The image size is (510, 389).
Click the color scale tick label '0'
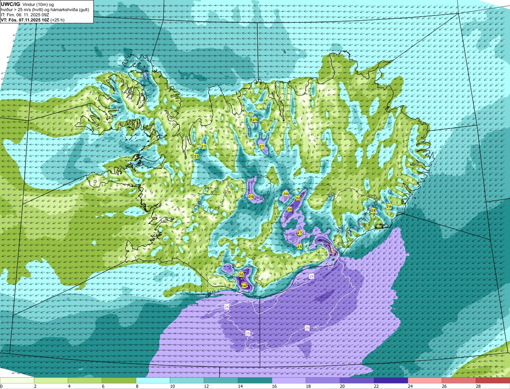point(1,386)
